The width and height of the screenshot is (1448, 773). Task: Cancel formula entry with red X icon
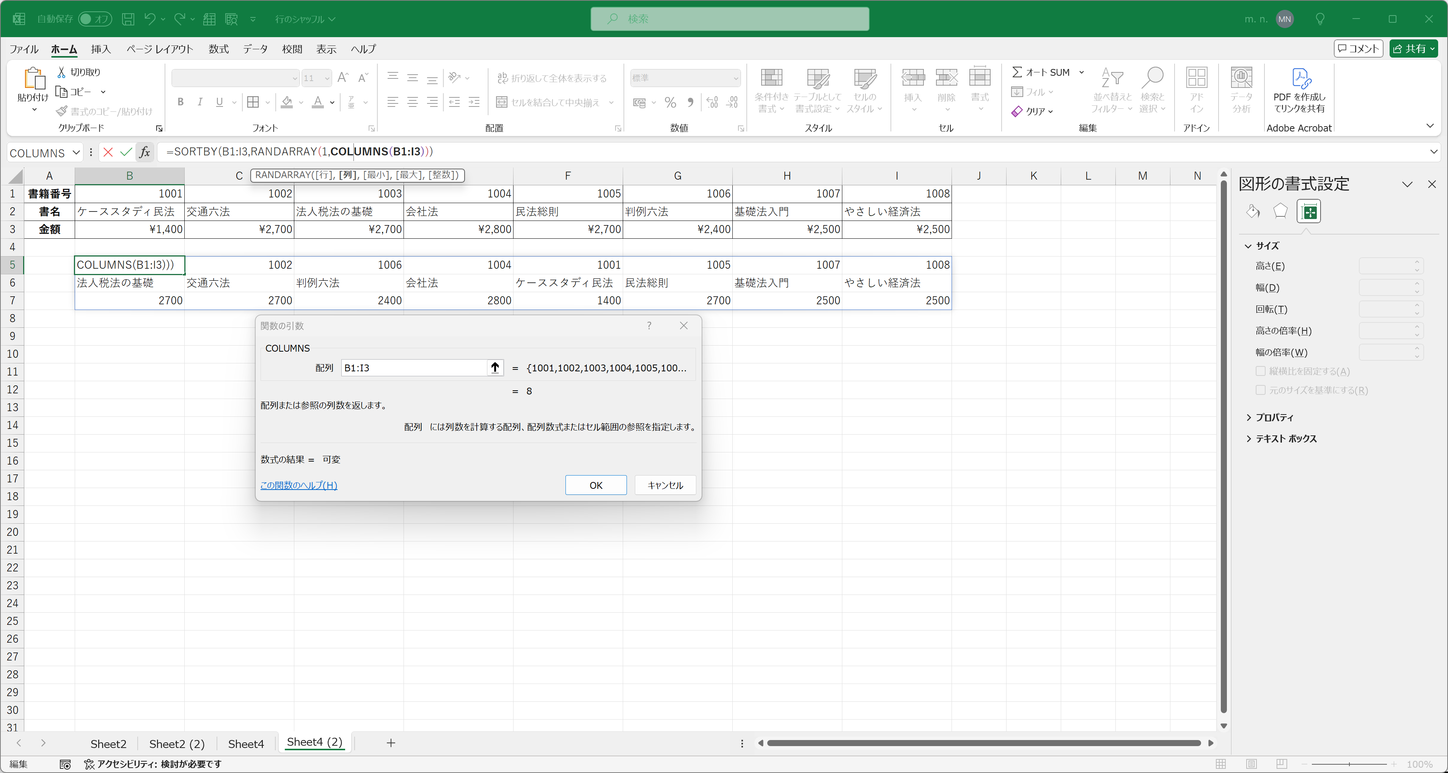108,152
